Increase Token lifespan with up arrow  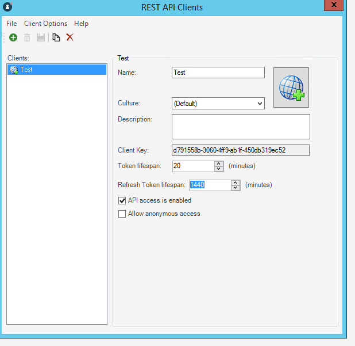point(219,164)
